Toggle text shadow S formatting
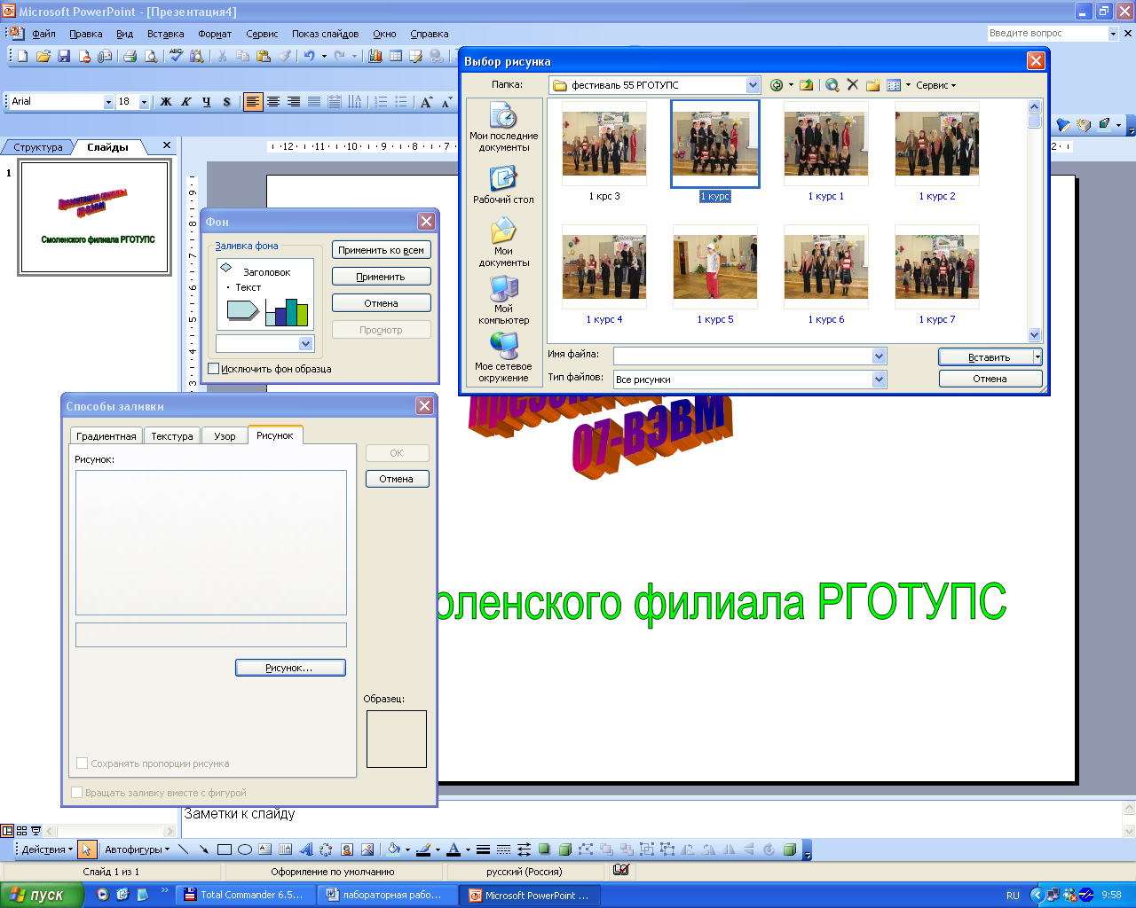The width and height of the screenshot is (1136, 908). (x=226, y=102)
